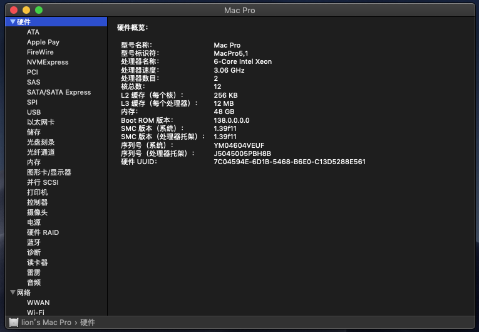The image size is (479, 332).
Task: Select ATA in the sidebar
Action: (33, 32)
